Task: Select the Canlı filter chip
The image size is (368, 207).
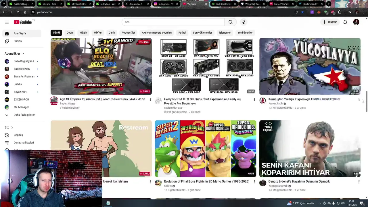Action: [x=112, y=33]
